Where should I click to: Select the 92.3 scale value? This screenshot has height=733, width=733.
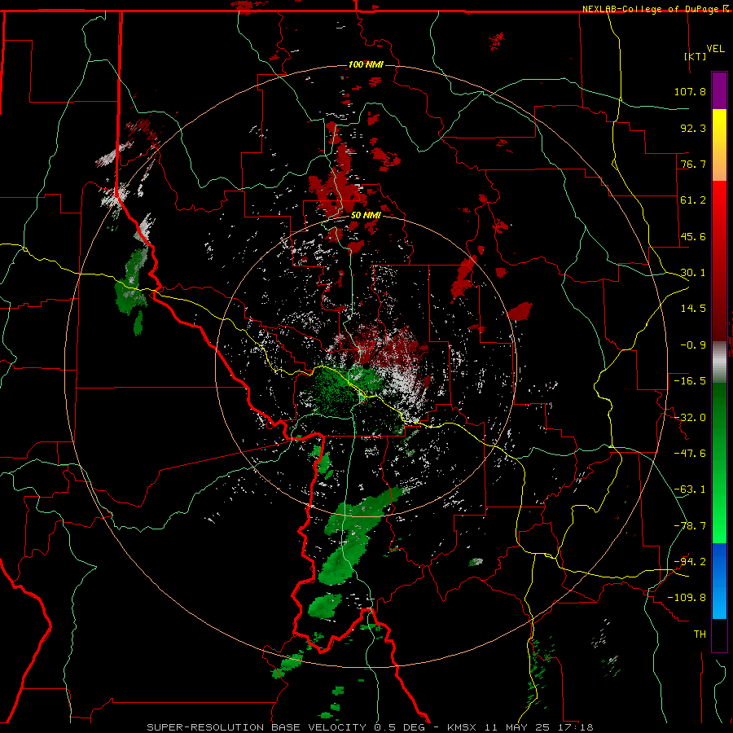point(693,128)
